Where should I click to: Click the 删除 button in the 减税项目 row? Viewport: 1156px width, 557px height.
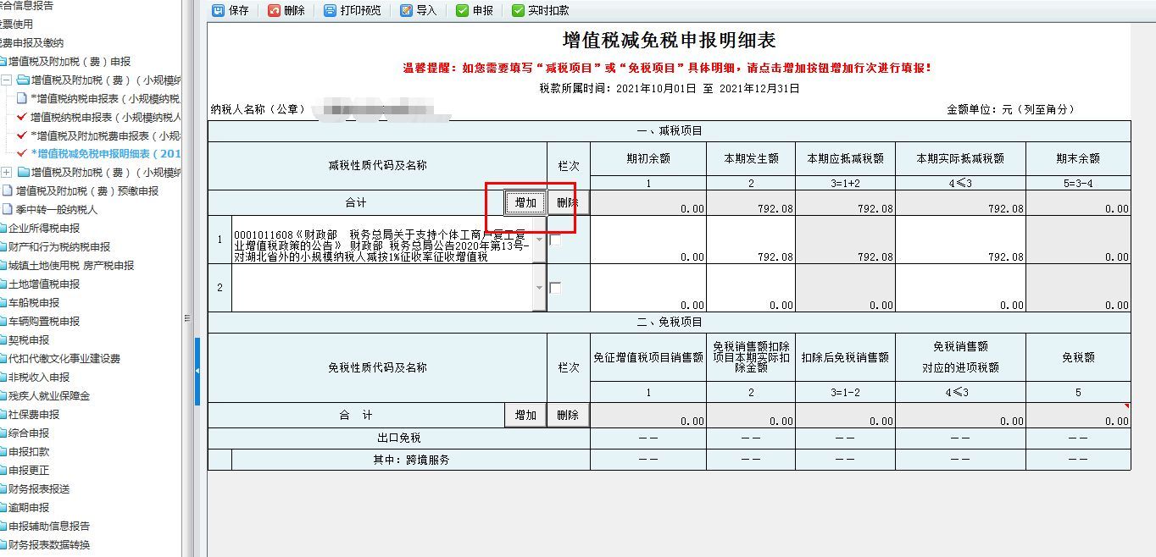(x=568, y=202)
